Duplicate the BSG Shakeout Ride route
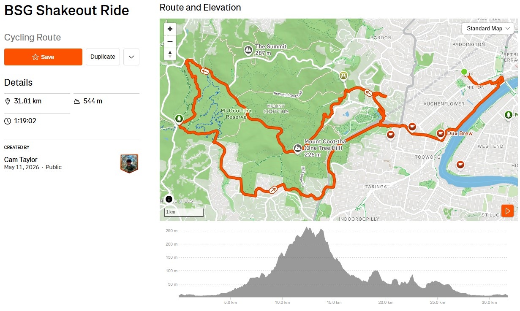 (x=103, y=57)
